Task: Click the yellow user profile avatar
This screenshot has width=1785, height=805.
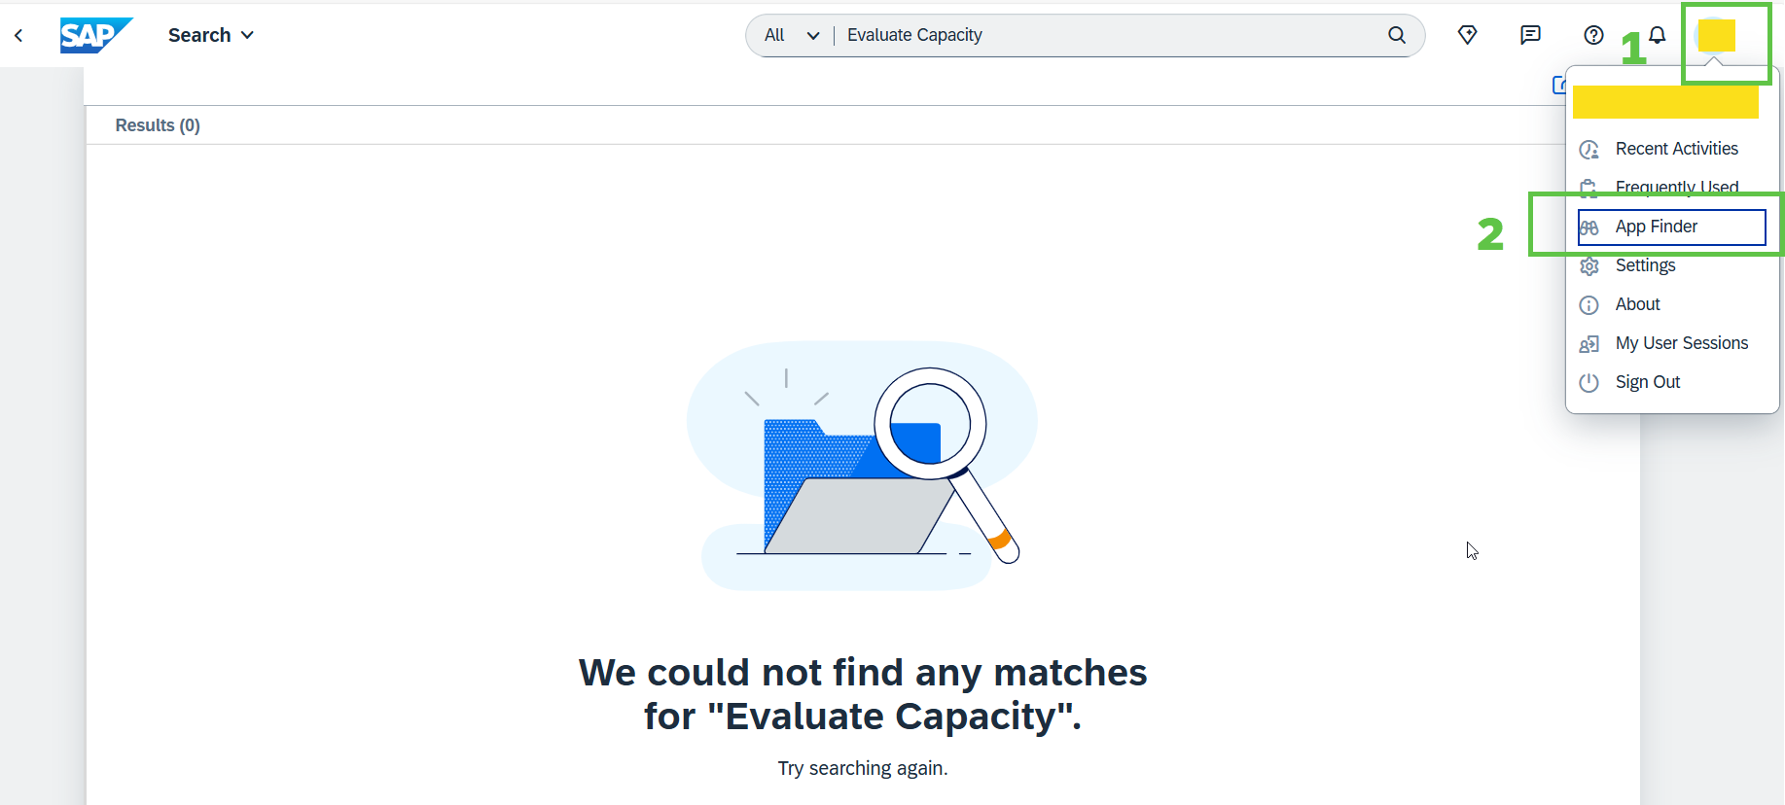Action: [1716, 35]
